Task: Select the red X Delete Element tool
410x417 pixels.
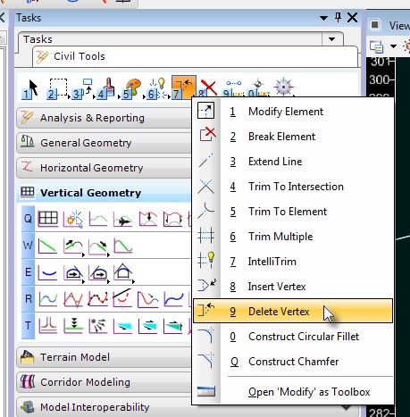Action: tap(207, 88)
